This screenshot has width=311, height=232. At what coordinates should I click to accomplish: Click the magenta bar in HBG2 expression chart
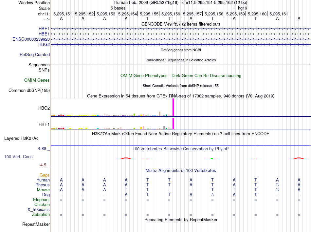[174, 107]
